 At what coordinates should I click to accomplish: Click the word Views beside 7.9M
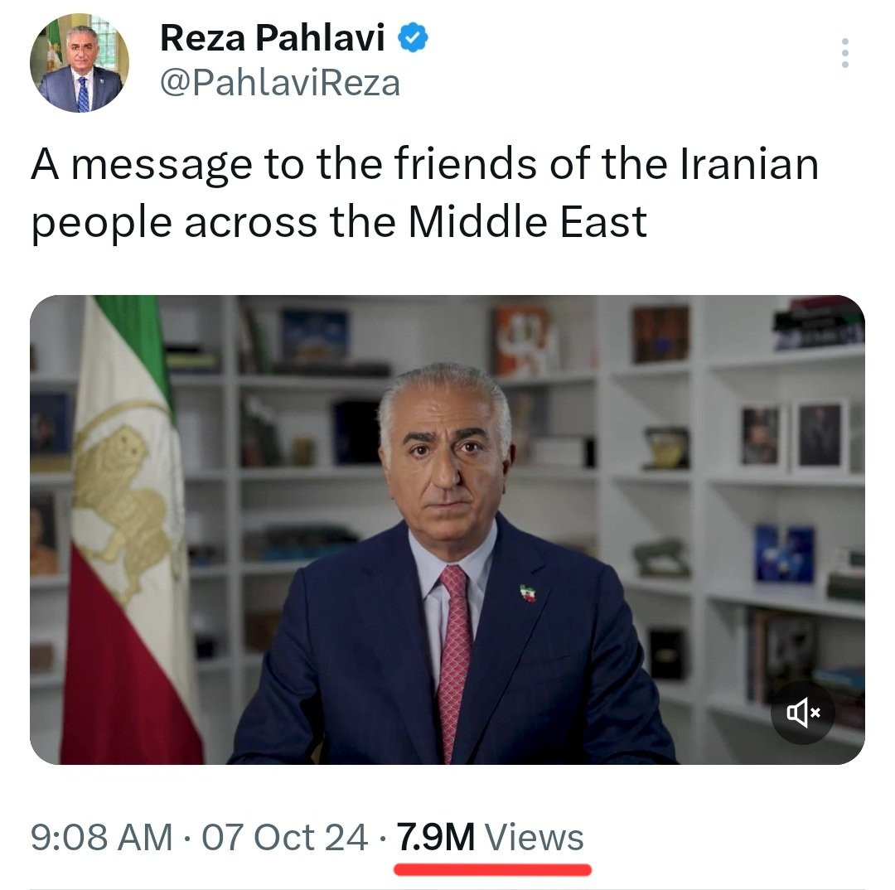[x=535, y=838]
